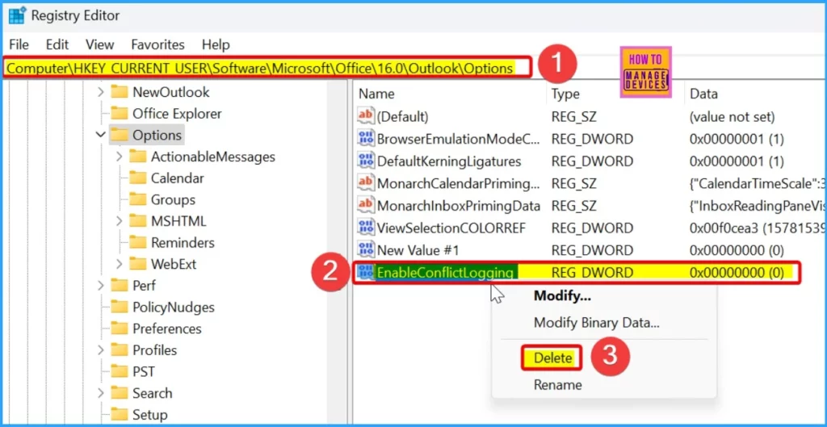The height and width of the screenshot is (427, 827).
Task: Select the Reminders key label
Action: point(183,242)
